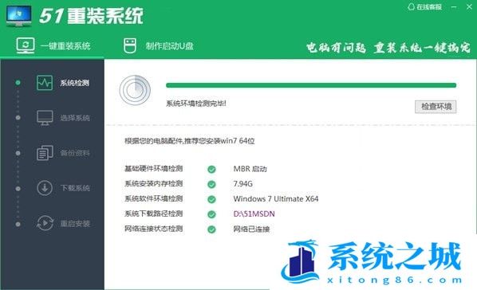The height and width of the screenshot is (290, 477).
Task: Click the 51重装系统 title text
Action: (x=91, y=16)
